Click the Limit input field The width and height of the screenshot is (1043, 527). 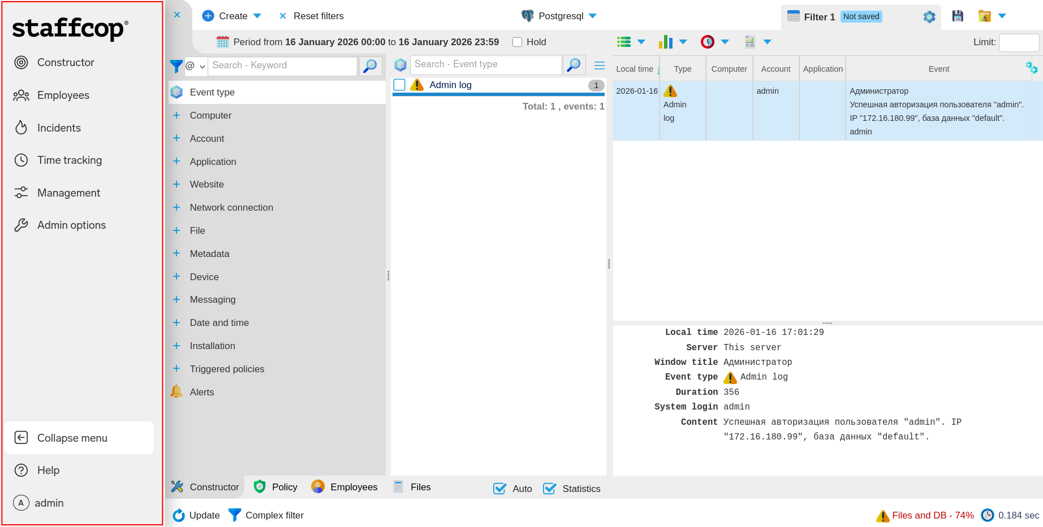(1019, 42)
